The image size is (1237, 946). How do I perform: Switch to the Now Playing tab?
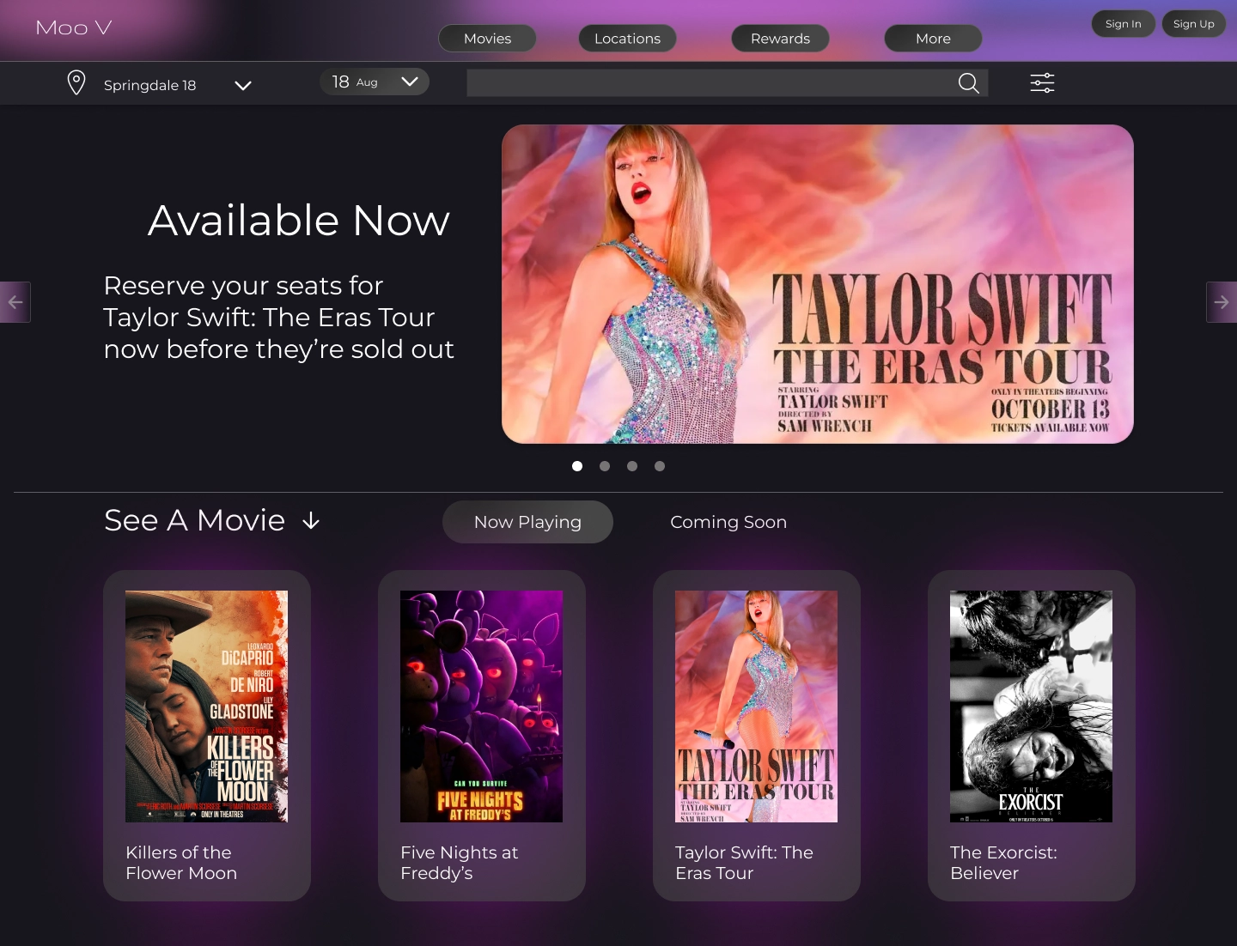[x=527, y=522]
